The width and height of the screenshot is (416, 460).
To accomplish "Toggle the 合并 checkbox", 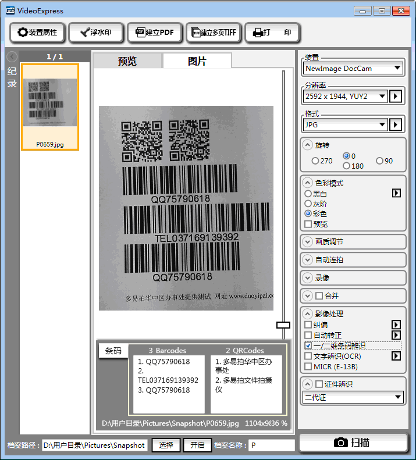I will [319, 295].
